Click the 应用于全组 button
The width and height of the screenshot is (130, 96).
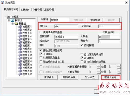[x=110, y=77]
